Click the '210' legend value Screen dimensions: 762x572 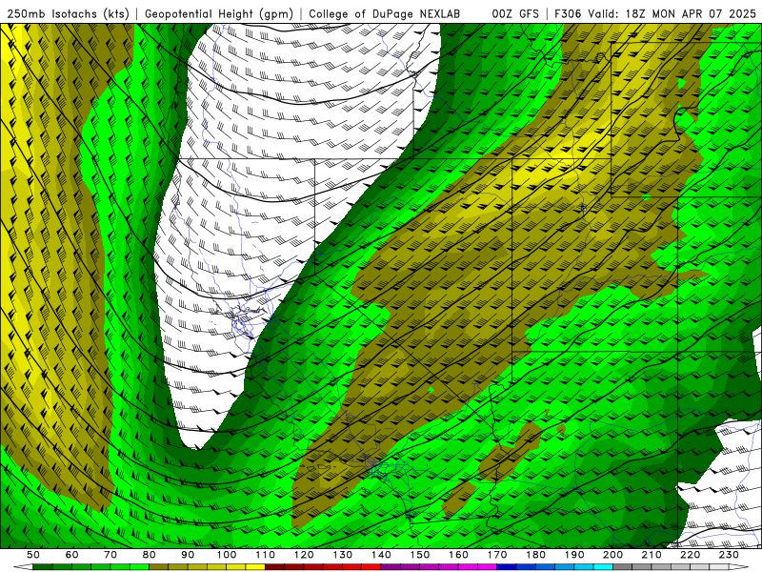pos(652,555)
